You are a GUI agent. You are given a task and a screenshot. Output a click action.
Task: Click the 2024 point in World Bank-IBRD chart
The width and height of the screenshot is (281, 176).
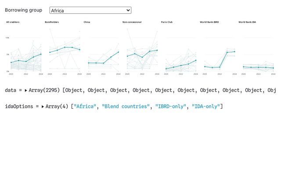(x=234, y=51)
